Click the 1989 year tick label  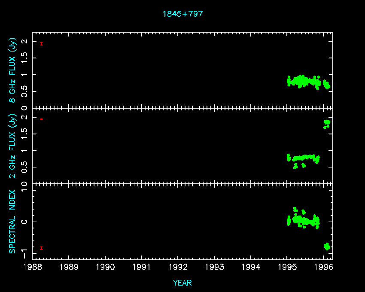(69, 267)
